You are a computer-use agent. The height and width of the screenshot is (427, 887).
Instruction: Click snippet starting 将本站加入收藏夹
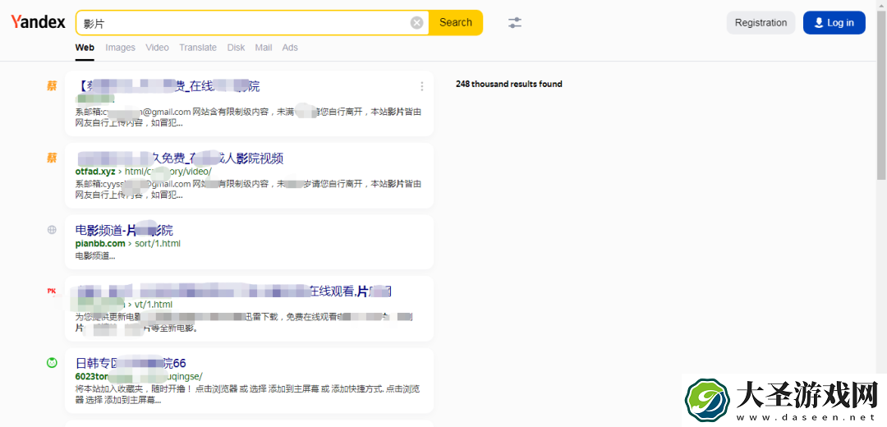(x=248, y=394)
